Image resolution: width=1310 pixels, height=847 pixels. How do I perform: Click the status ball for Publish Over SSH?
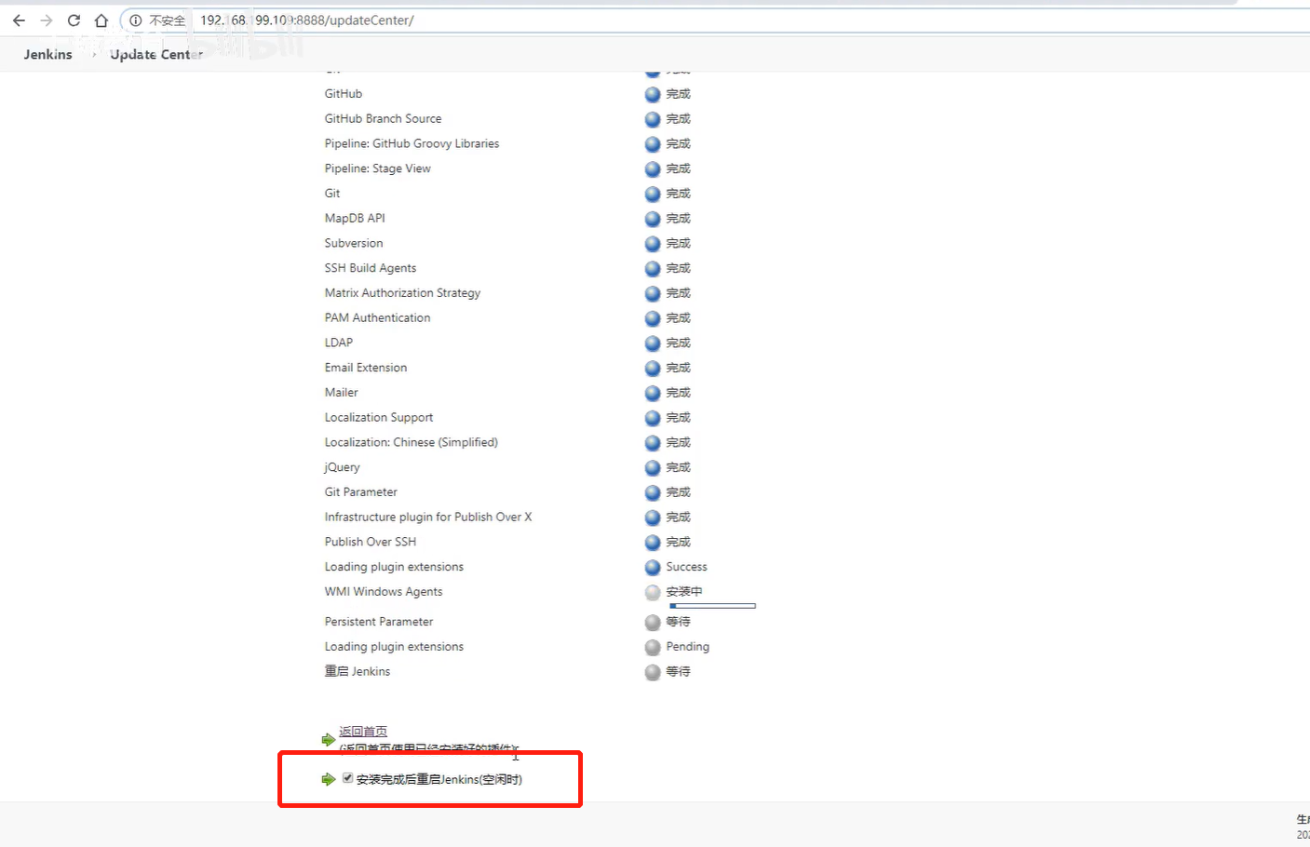tap(653, 543)
